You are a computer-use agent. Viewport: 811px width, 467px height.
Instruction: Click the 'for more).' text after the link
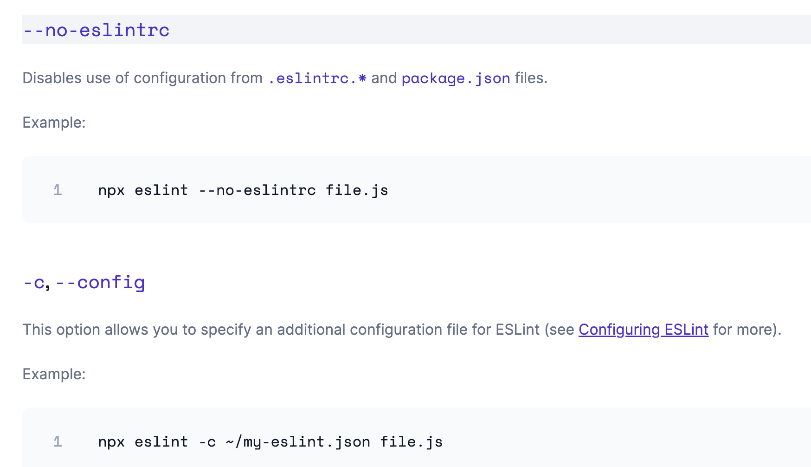[x=747, y=330]
